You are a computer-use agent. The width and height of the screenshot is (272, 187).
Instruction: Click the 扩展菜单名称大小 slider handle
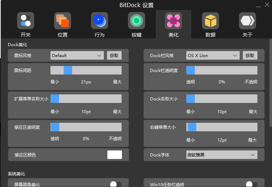point(55,99)
